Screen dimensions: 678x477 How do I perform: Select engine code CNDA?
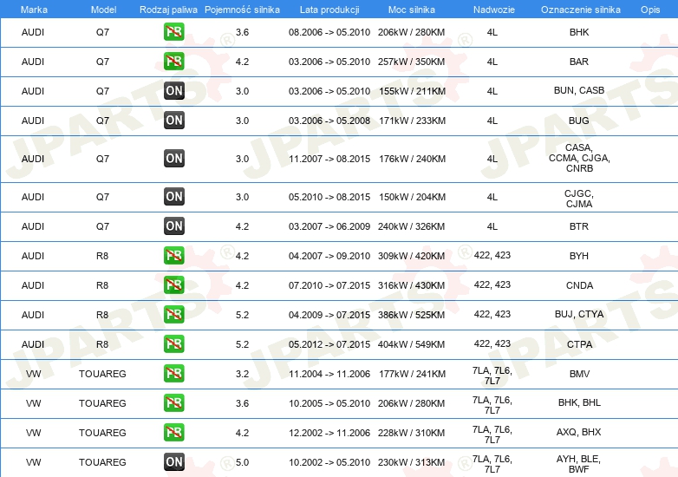pyautogui.click(x=579, y=285)
